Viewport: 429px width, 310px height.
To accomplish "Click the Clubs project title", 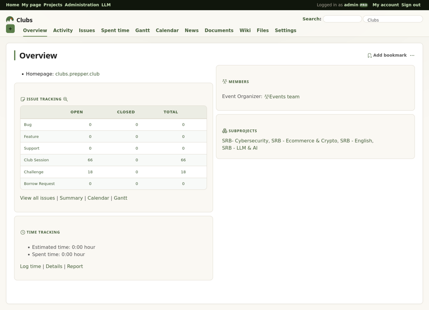I will (24, 20).
